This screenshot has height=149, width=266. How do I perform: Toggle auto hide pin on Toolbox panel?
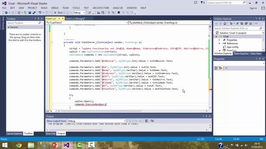click(x=39, y=19)
